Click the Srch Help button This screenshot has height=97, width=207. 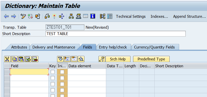pyautogui.click(x=118, y=59)
